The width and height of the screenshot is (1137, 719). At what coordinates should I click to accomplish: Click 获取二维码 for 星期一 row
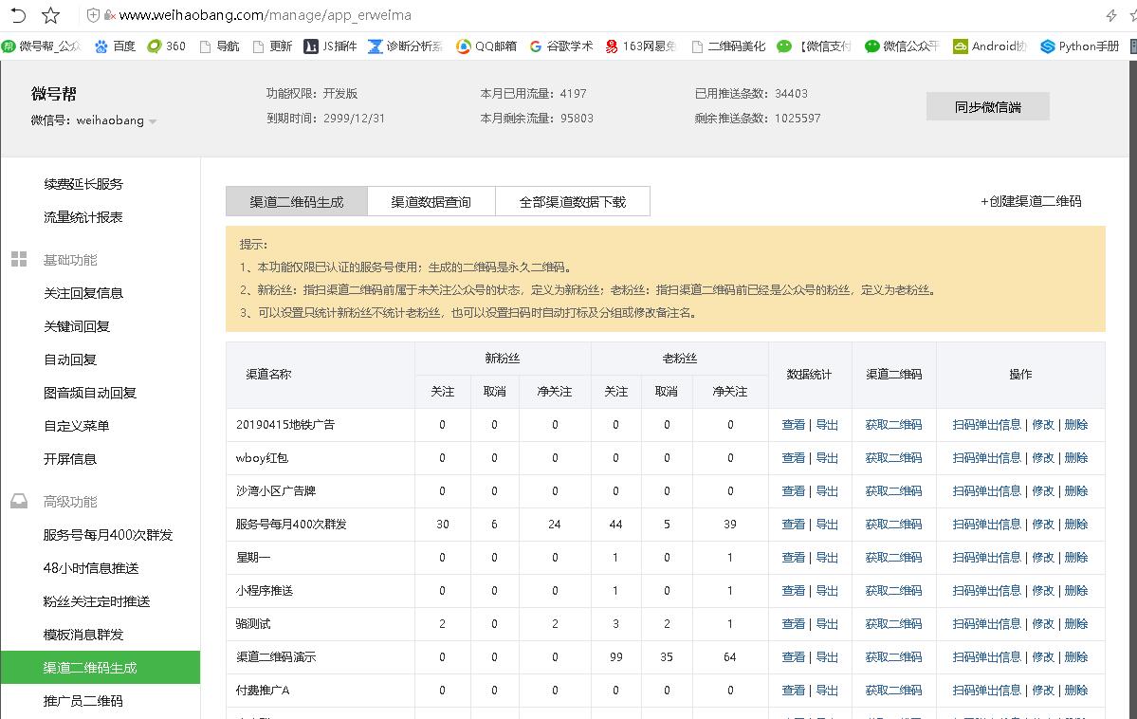click(893, 557)
